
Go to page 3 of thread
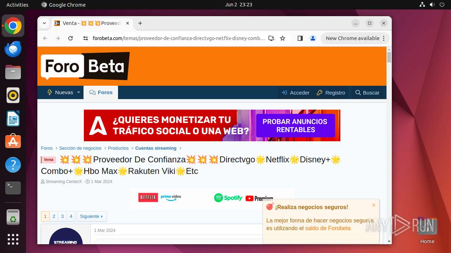62,216
